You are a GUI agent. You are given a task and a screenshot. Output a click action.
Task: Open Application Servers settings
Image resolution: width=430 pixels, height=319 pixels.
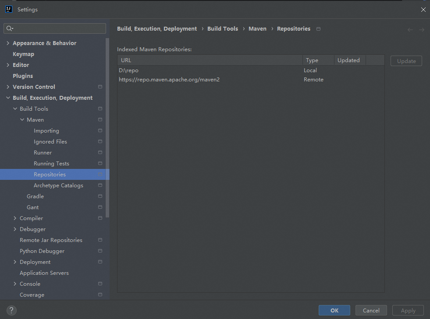point(44,273)
